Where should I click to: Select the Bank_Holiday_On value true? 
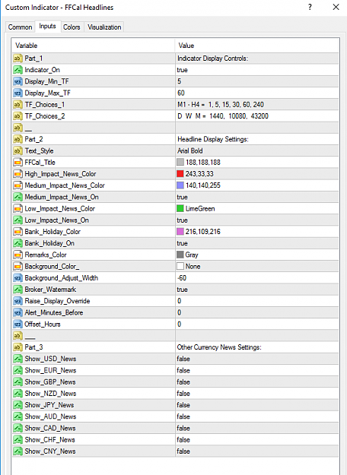(183, 243)
